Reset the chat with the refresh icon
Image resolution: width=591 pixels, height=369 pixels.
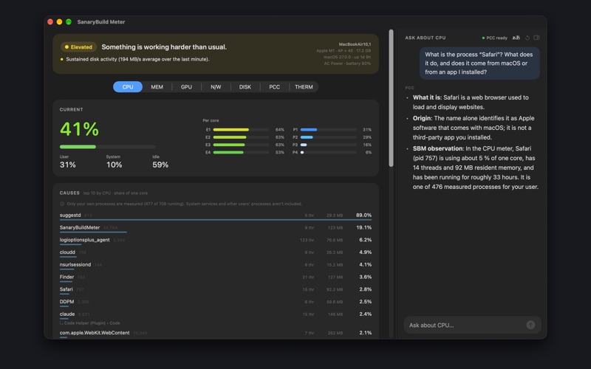527,38
